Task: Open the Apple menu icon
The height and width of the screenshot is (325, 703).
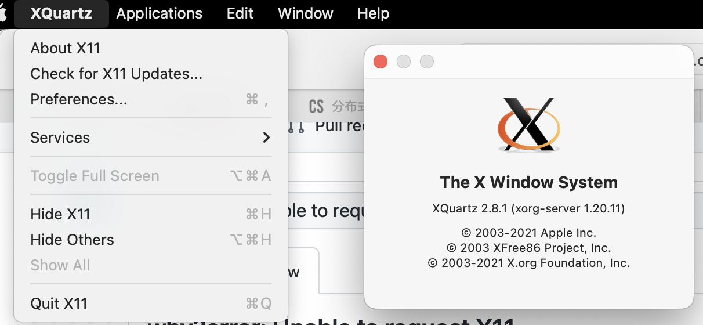Action: [x=3, y=13]
